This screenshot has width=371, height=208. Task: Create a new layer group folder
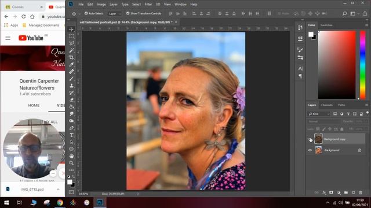point(346,192)
